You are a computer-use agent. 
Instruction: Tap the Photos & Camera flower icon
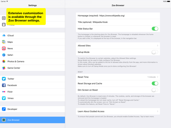coord(4,62)
